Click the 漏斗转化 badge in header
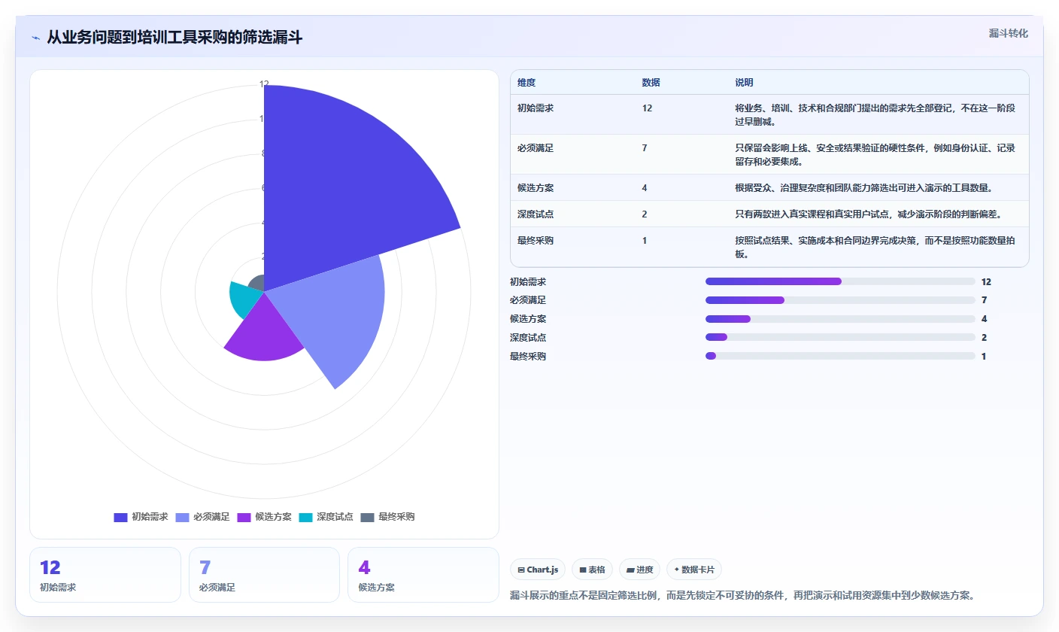The image size is (1059, 632). click(x=1008, y=33)
